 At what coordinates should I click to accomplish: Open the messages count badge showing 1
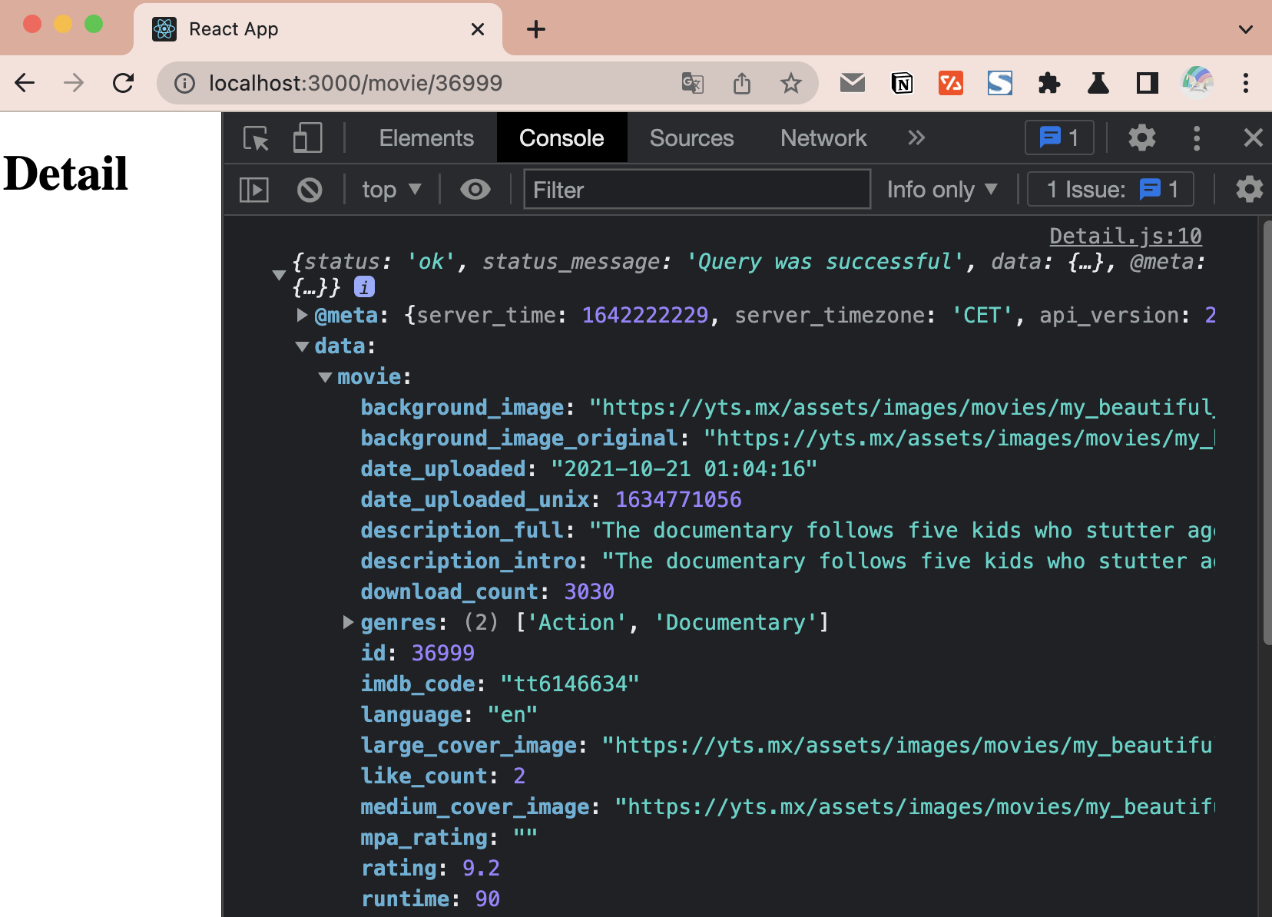pos(1059,138)
